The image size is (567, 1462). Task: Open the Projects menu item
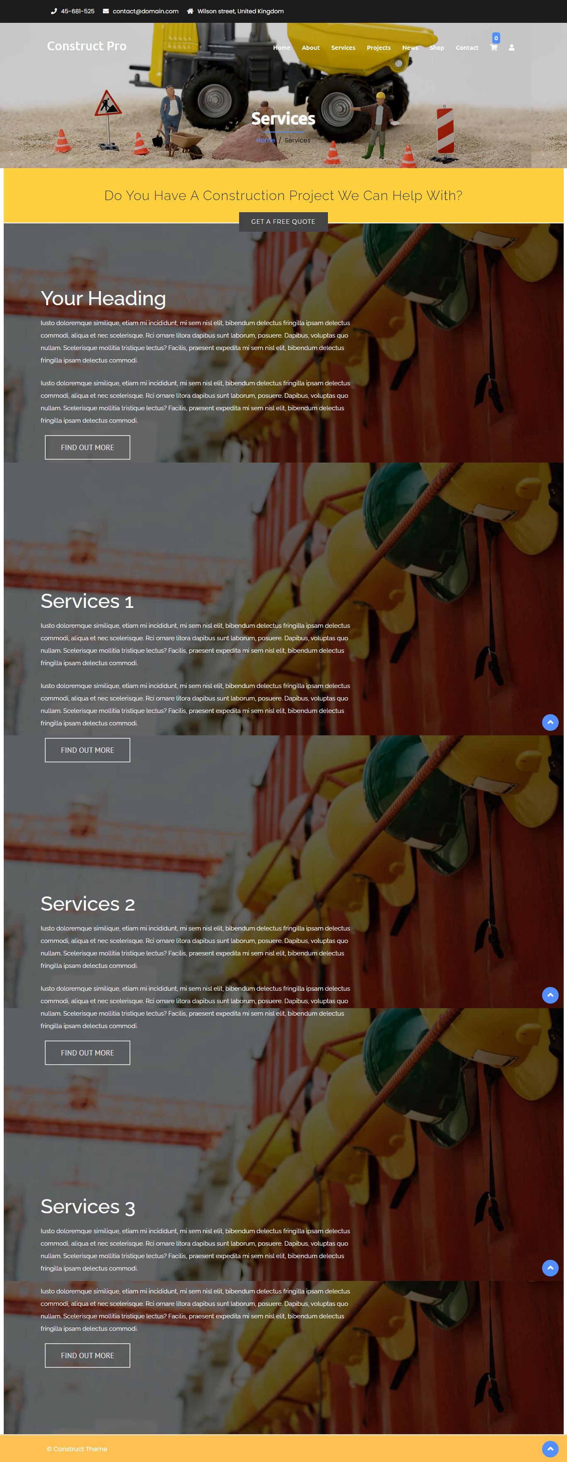point(379,48)
